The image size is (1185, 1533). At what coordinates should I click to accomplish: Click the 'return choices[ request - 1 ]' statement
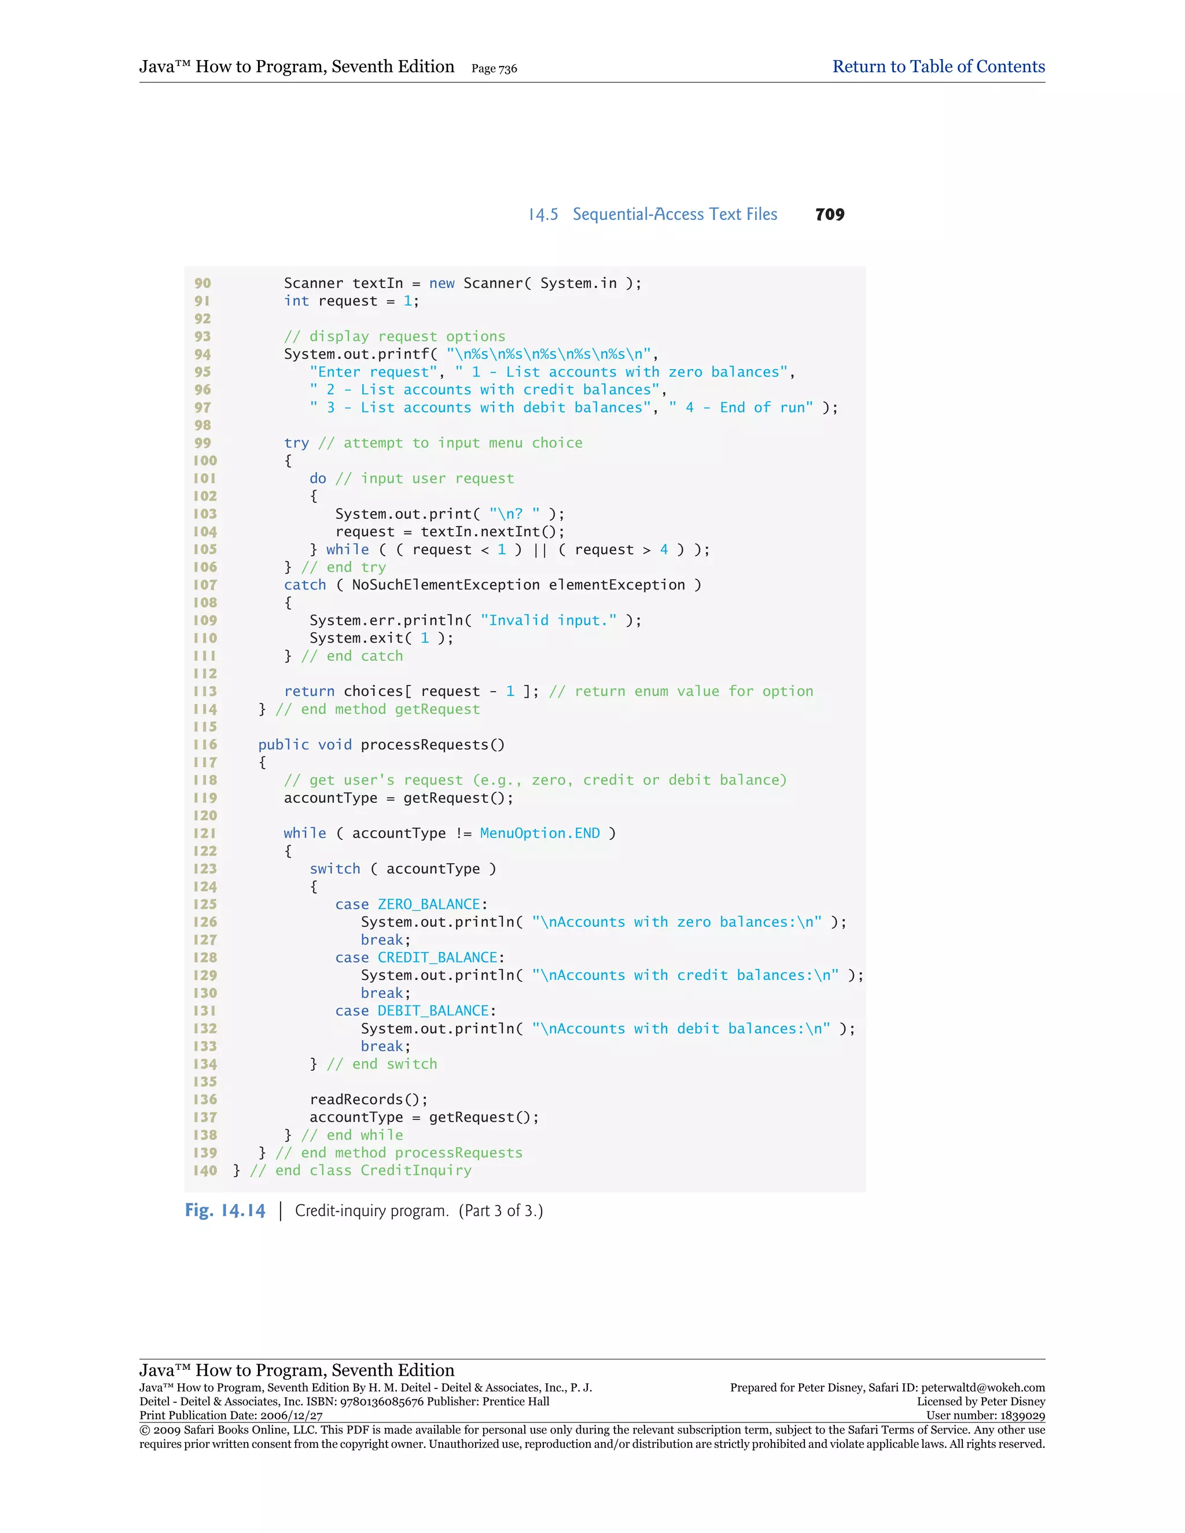pos(411,691)
